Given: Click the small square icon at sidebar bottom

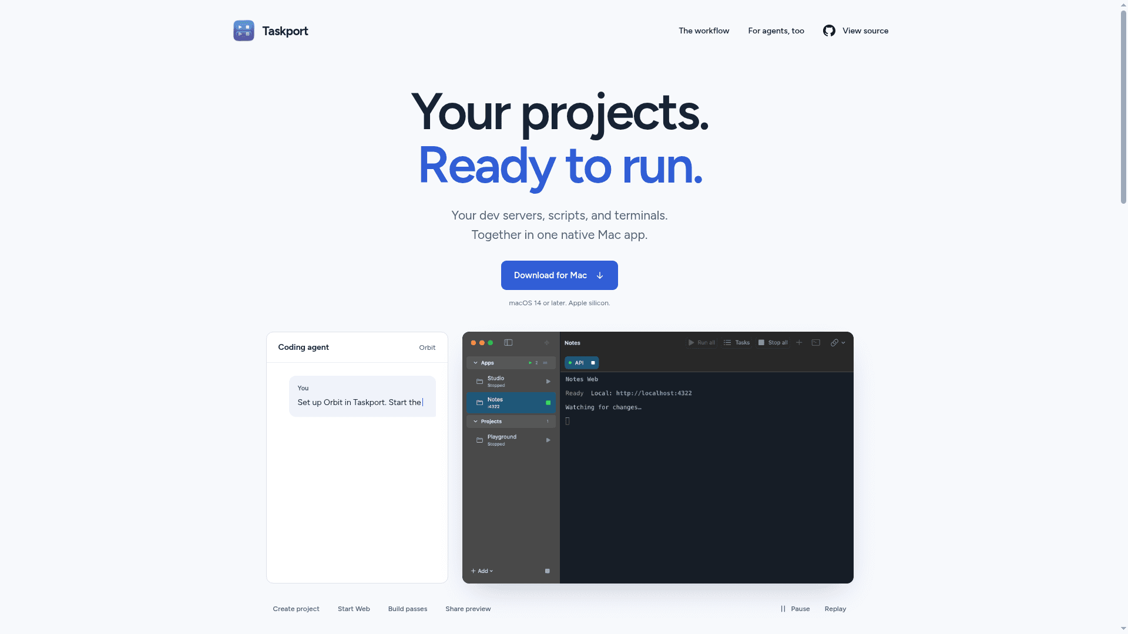Looking at the screenshot, I should (x=548, y=571).
